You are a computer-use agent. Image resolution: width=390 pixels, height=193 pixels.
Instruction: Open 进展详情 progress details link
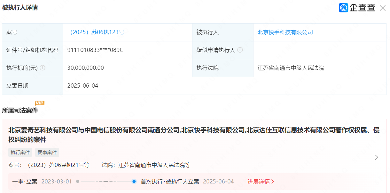261,182
